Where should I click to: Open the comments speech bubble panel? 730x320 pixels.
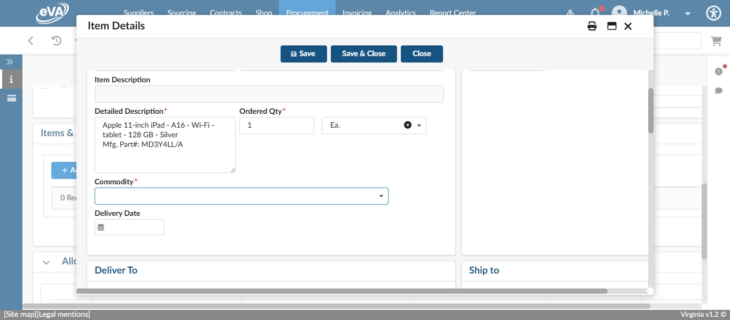tap(719, 91)
